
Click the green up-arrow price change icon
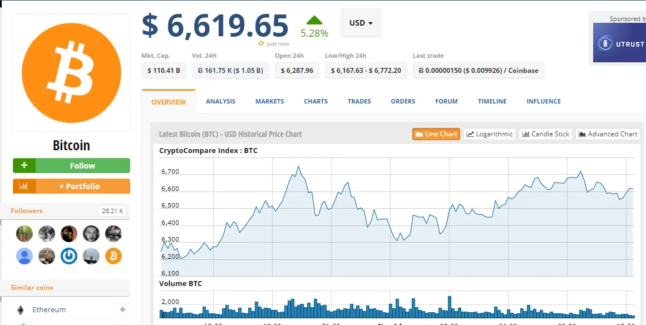[x=314, y=20]
